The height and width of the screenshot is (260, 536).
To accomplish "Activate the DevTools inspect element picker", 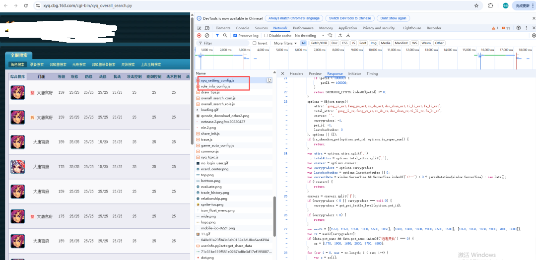I will point(199,28).
